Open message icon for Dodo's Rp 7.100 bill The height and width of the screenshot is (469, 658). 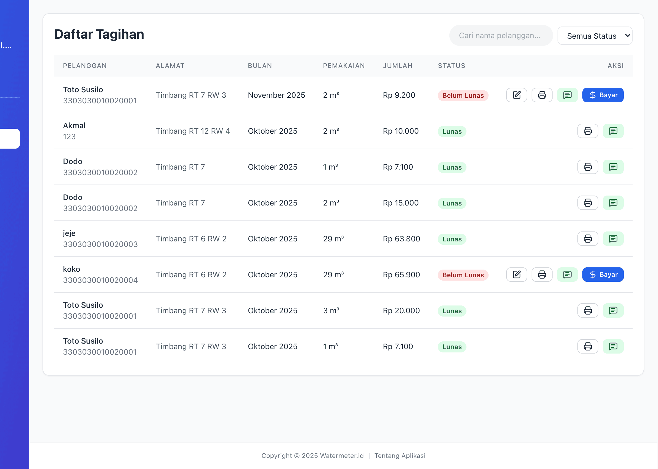[x=613, y=167]
